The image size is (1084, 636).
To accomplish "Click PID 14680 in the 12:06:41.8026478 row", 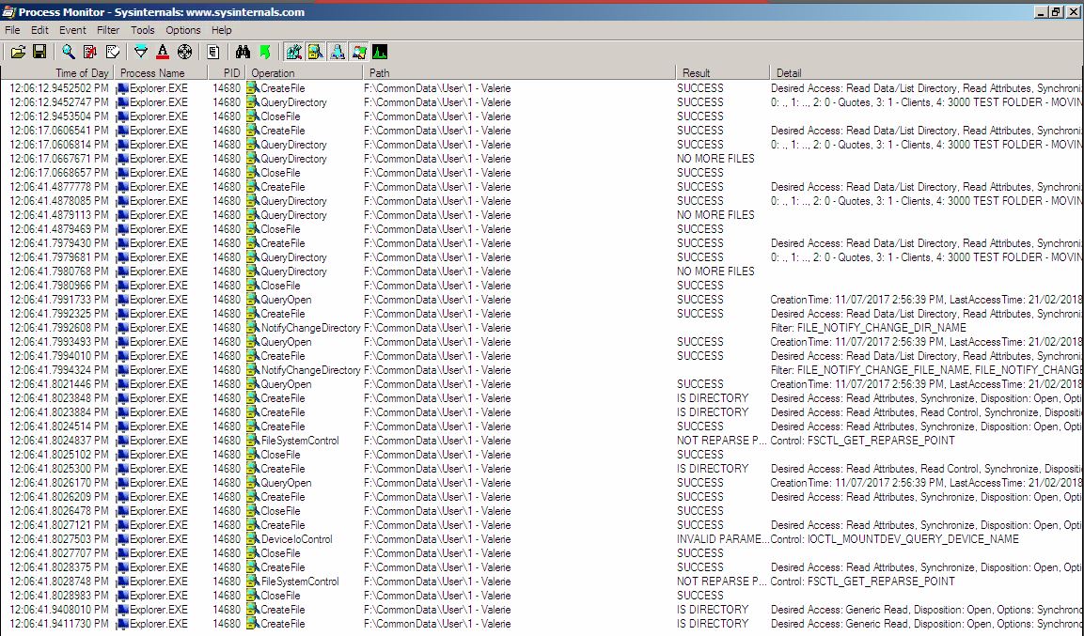I will click(x=227, y=511).
